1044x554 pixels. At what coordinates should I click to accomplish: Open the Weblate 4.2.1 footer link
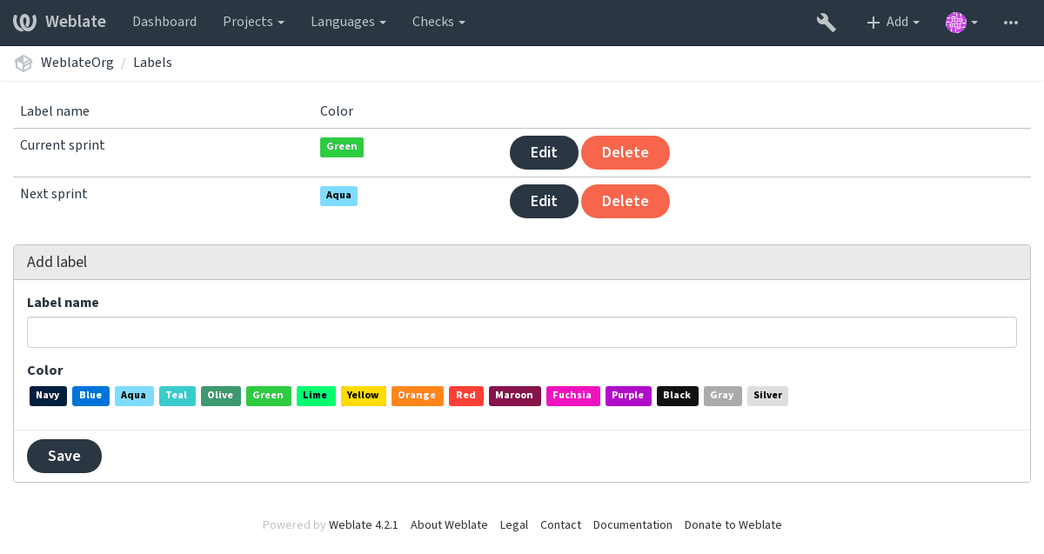364,525
